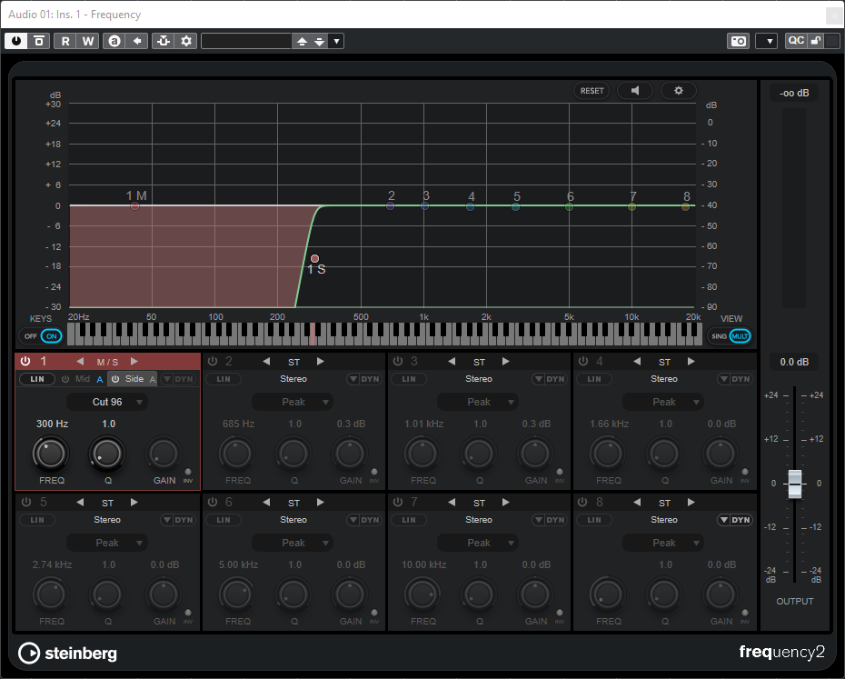
Task: Load the next preset arrow
Action: [x=320, y=41]
